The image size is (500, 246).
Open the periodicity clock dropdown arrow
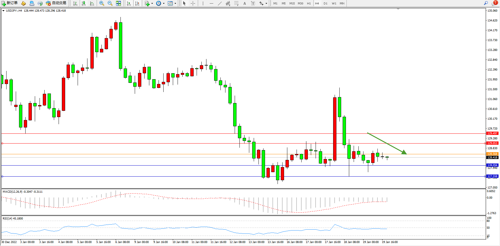(164, 3)
